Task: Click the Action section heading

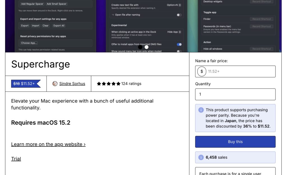Action: (x=207, y=42)
